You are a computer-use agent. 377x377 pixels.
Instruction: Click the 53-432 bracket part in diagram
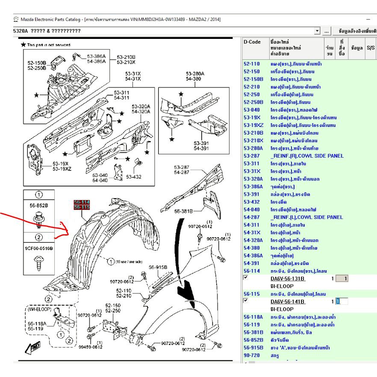click(x=137, y=164)
